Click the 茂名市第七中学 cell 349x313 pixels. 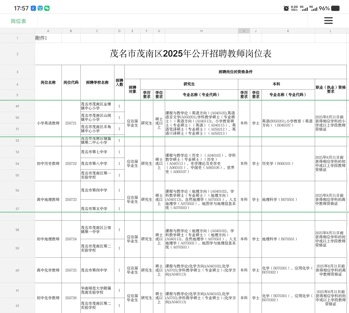click(97, 152)
